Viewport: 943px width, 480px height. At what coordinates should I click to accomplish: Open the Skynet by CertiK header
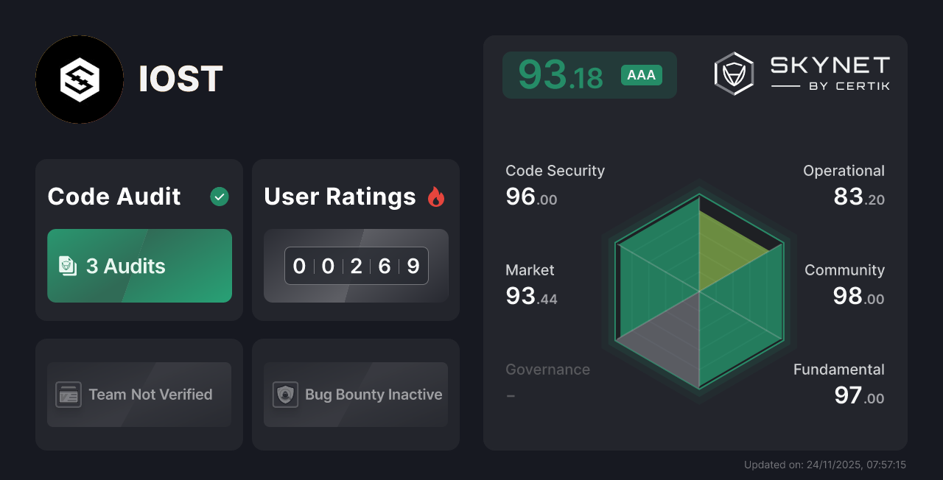point(802,73)
